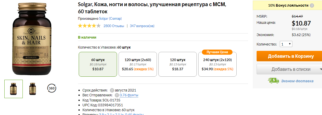Choose the 120 штук (2x60) package option

138,64
